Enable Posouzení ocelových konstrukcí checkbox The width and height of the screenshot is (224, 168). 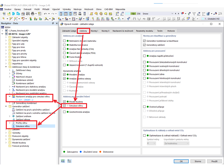pos(144,66)
